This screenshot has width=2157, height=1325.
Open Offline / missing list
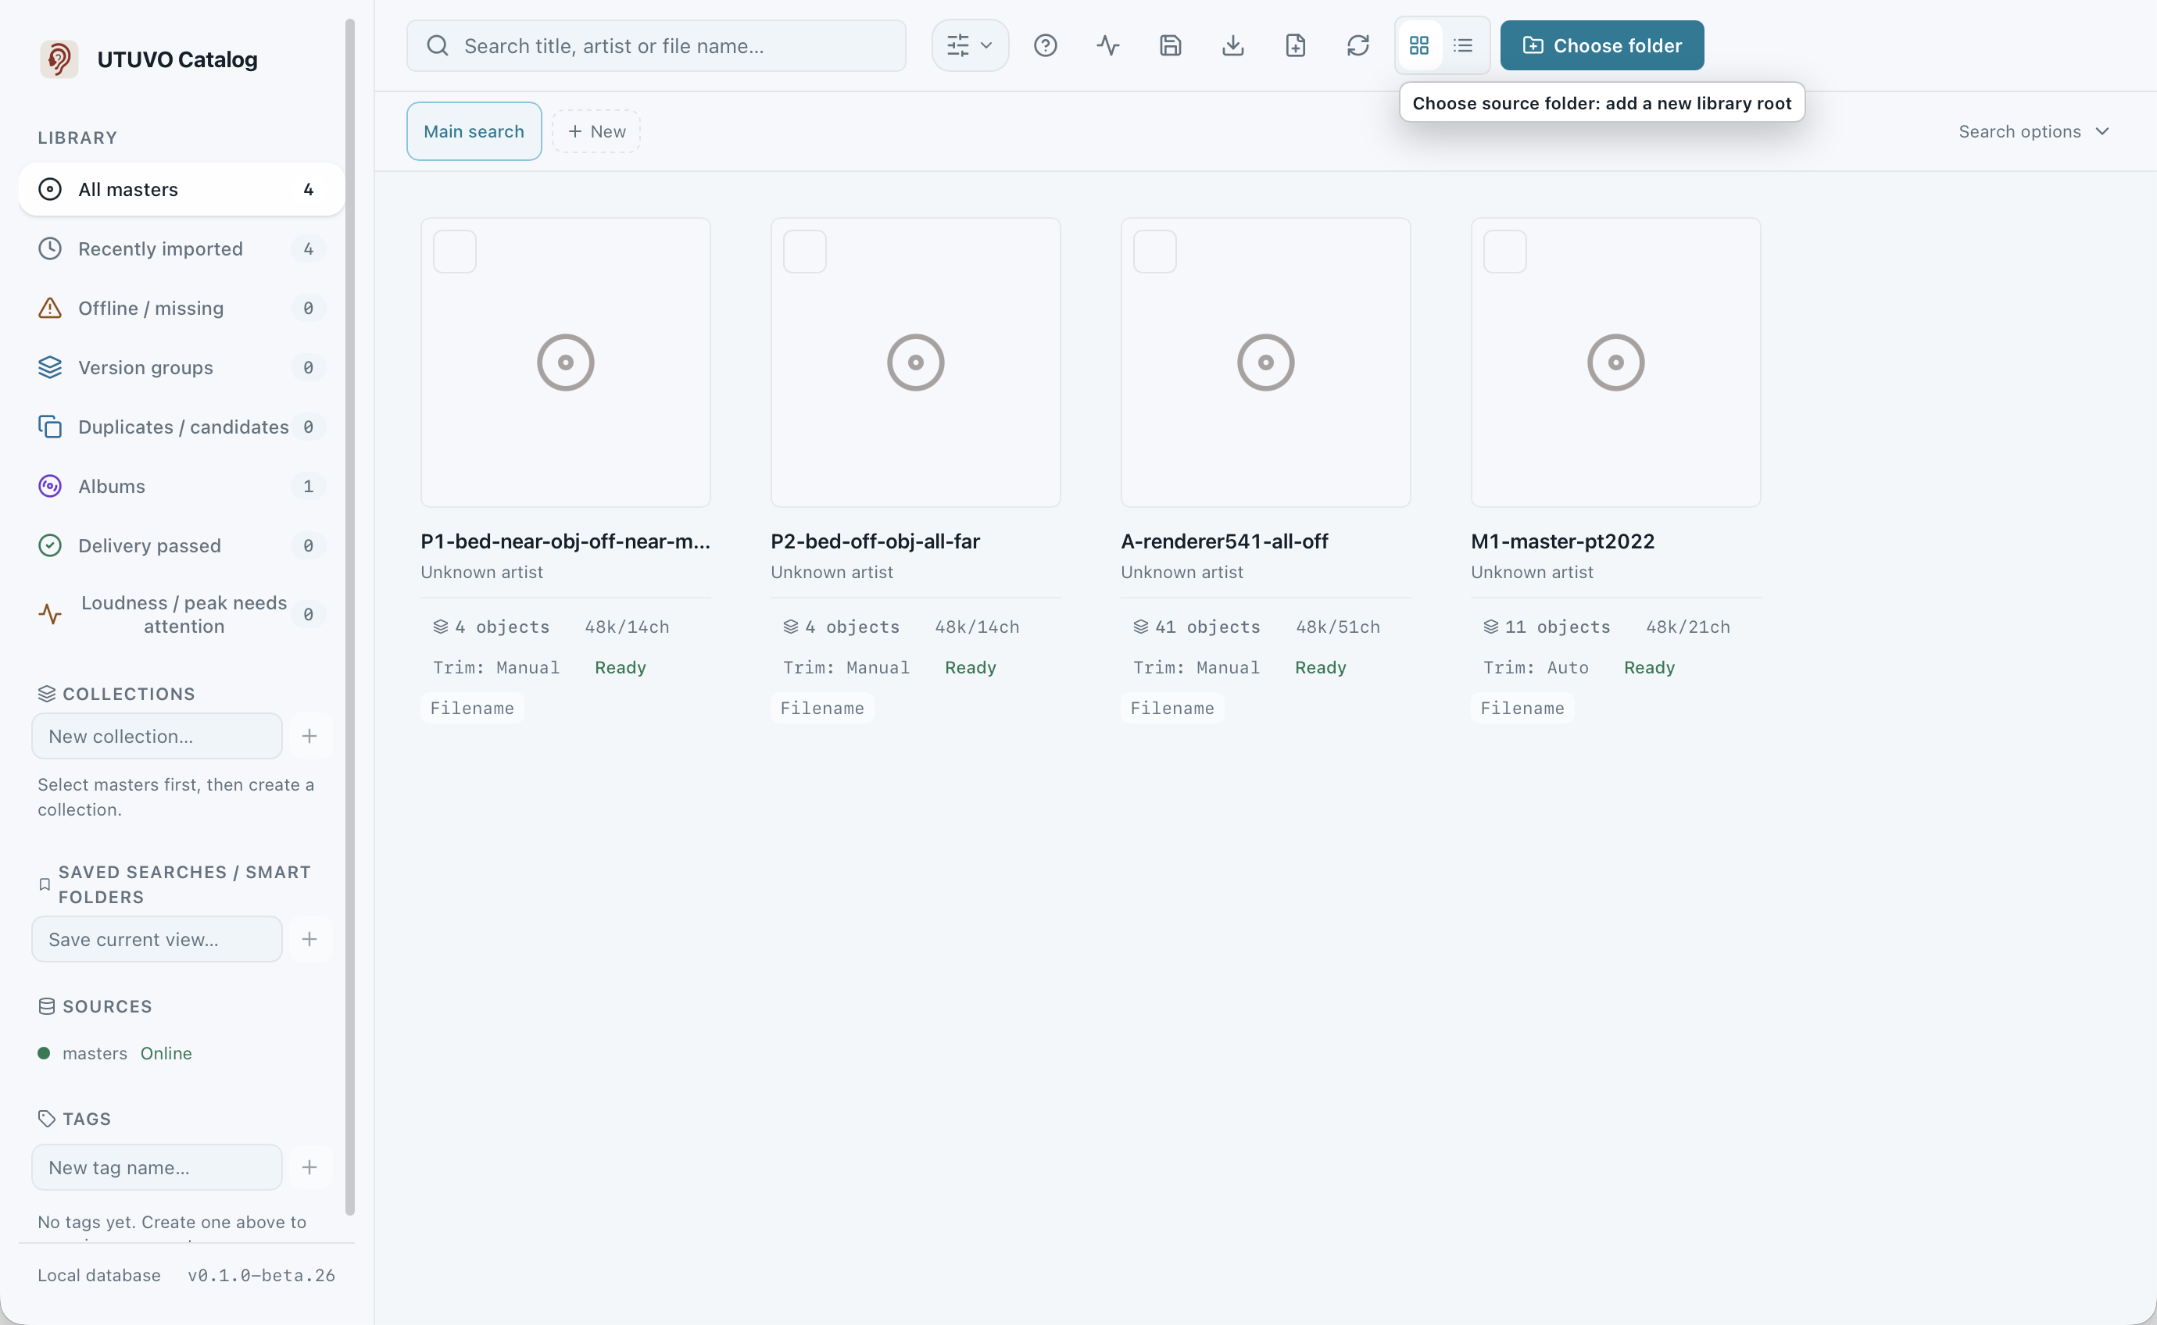tap(181, 309)
